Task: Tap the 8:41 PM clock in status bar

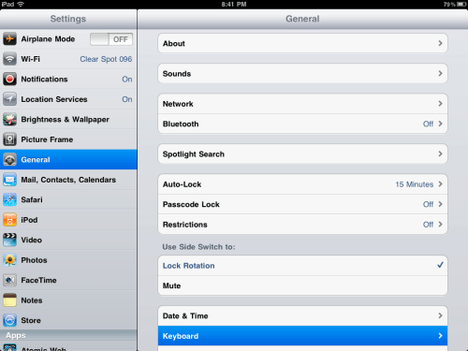Action: (234, 4)
